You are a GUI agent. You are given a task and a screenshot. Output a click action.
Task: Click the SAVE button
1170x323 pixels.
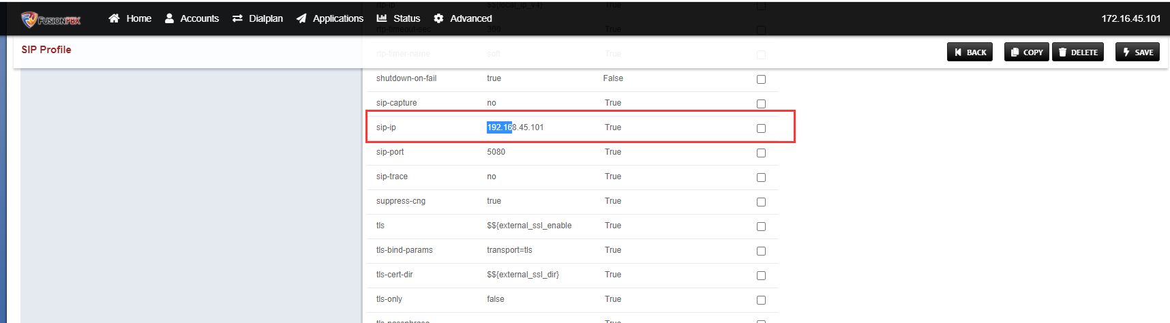(1137, 52)
